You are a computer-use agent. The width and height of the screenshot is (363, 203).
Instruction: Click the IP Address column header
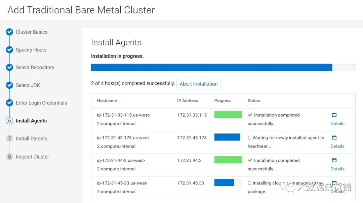[188, 101]
